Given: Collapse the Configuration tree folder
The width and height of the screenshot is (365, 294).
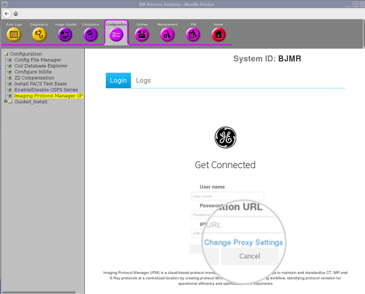Looking at the screenshot, I should (5, 53).
